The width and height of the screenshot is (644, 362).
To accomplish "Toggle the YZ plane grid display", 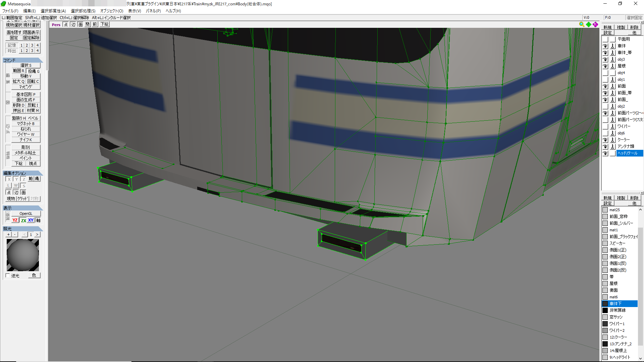I will click(15, 220).
